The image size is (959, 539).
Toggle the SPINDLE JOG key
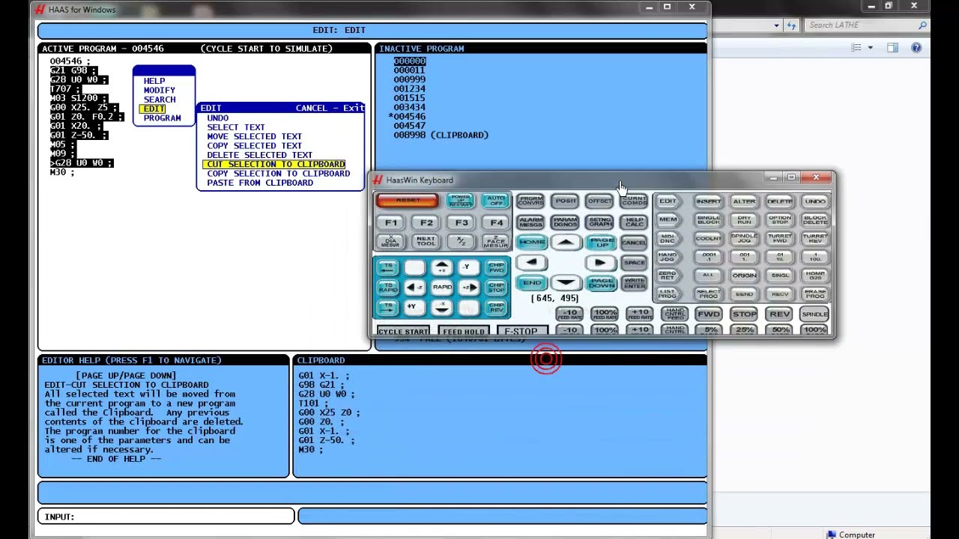[x=744, y=238]
